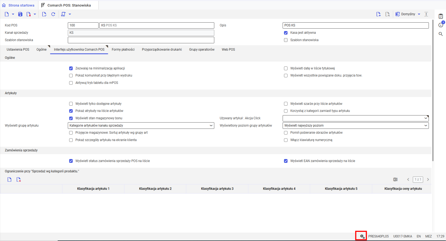Click the EN language status bar entry
446x241 pixels.
pos(419,236)
